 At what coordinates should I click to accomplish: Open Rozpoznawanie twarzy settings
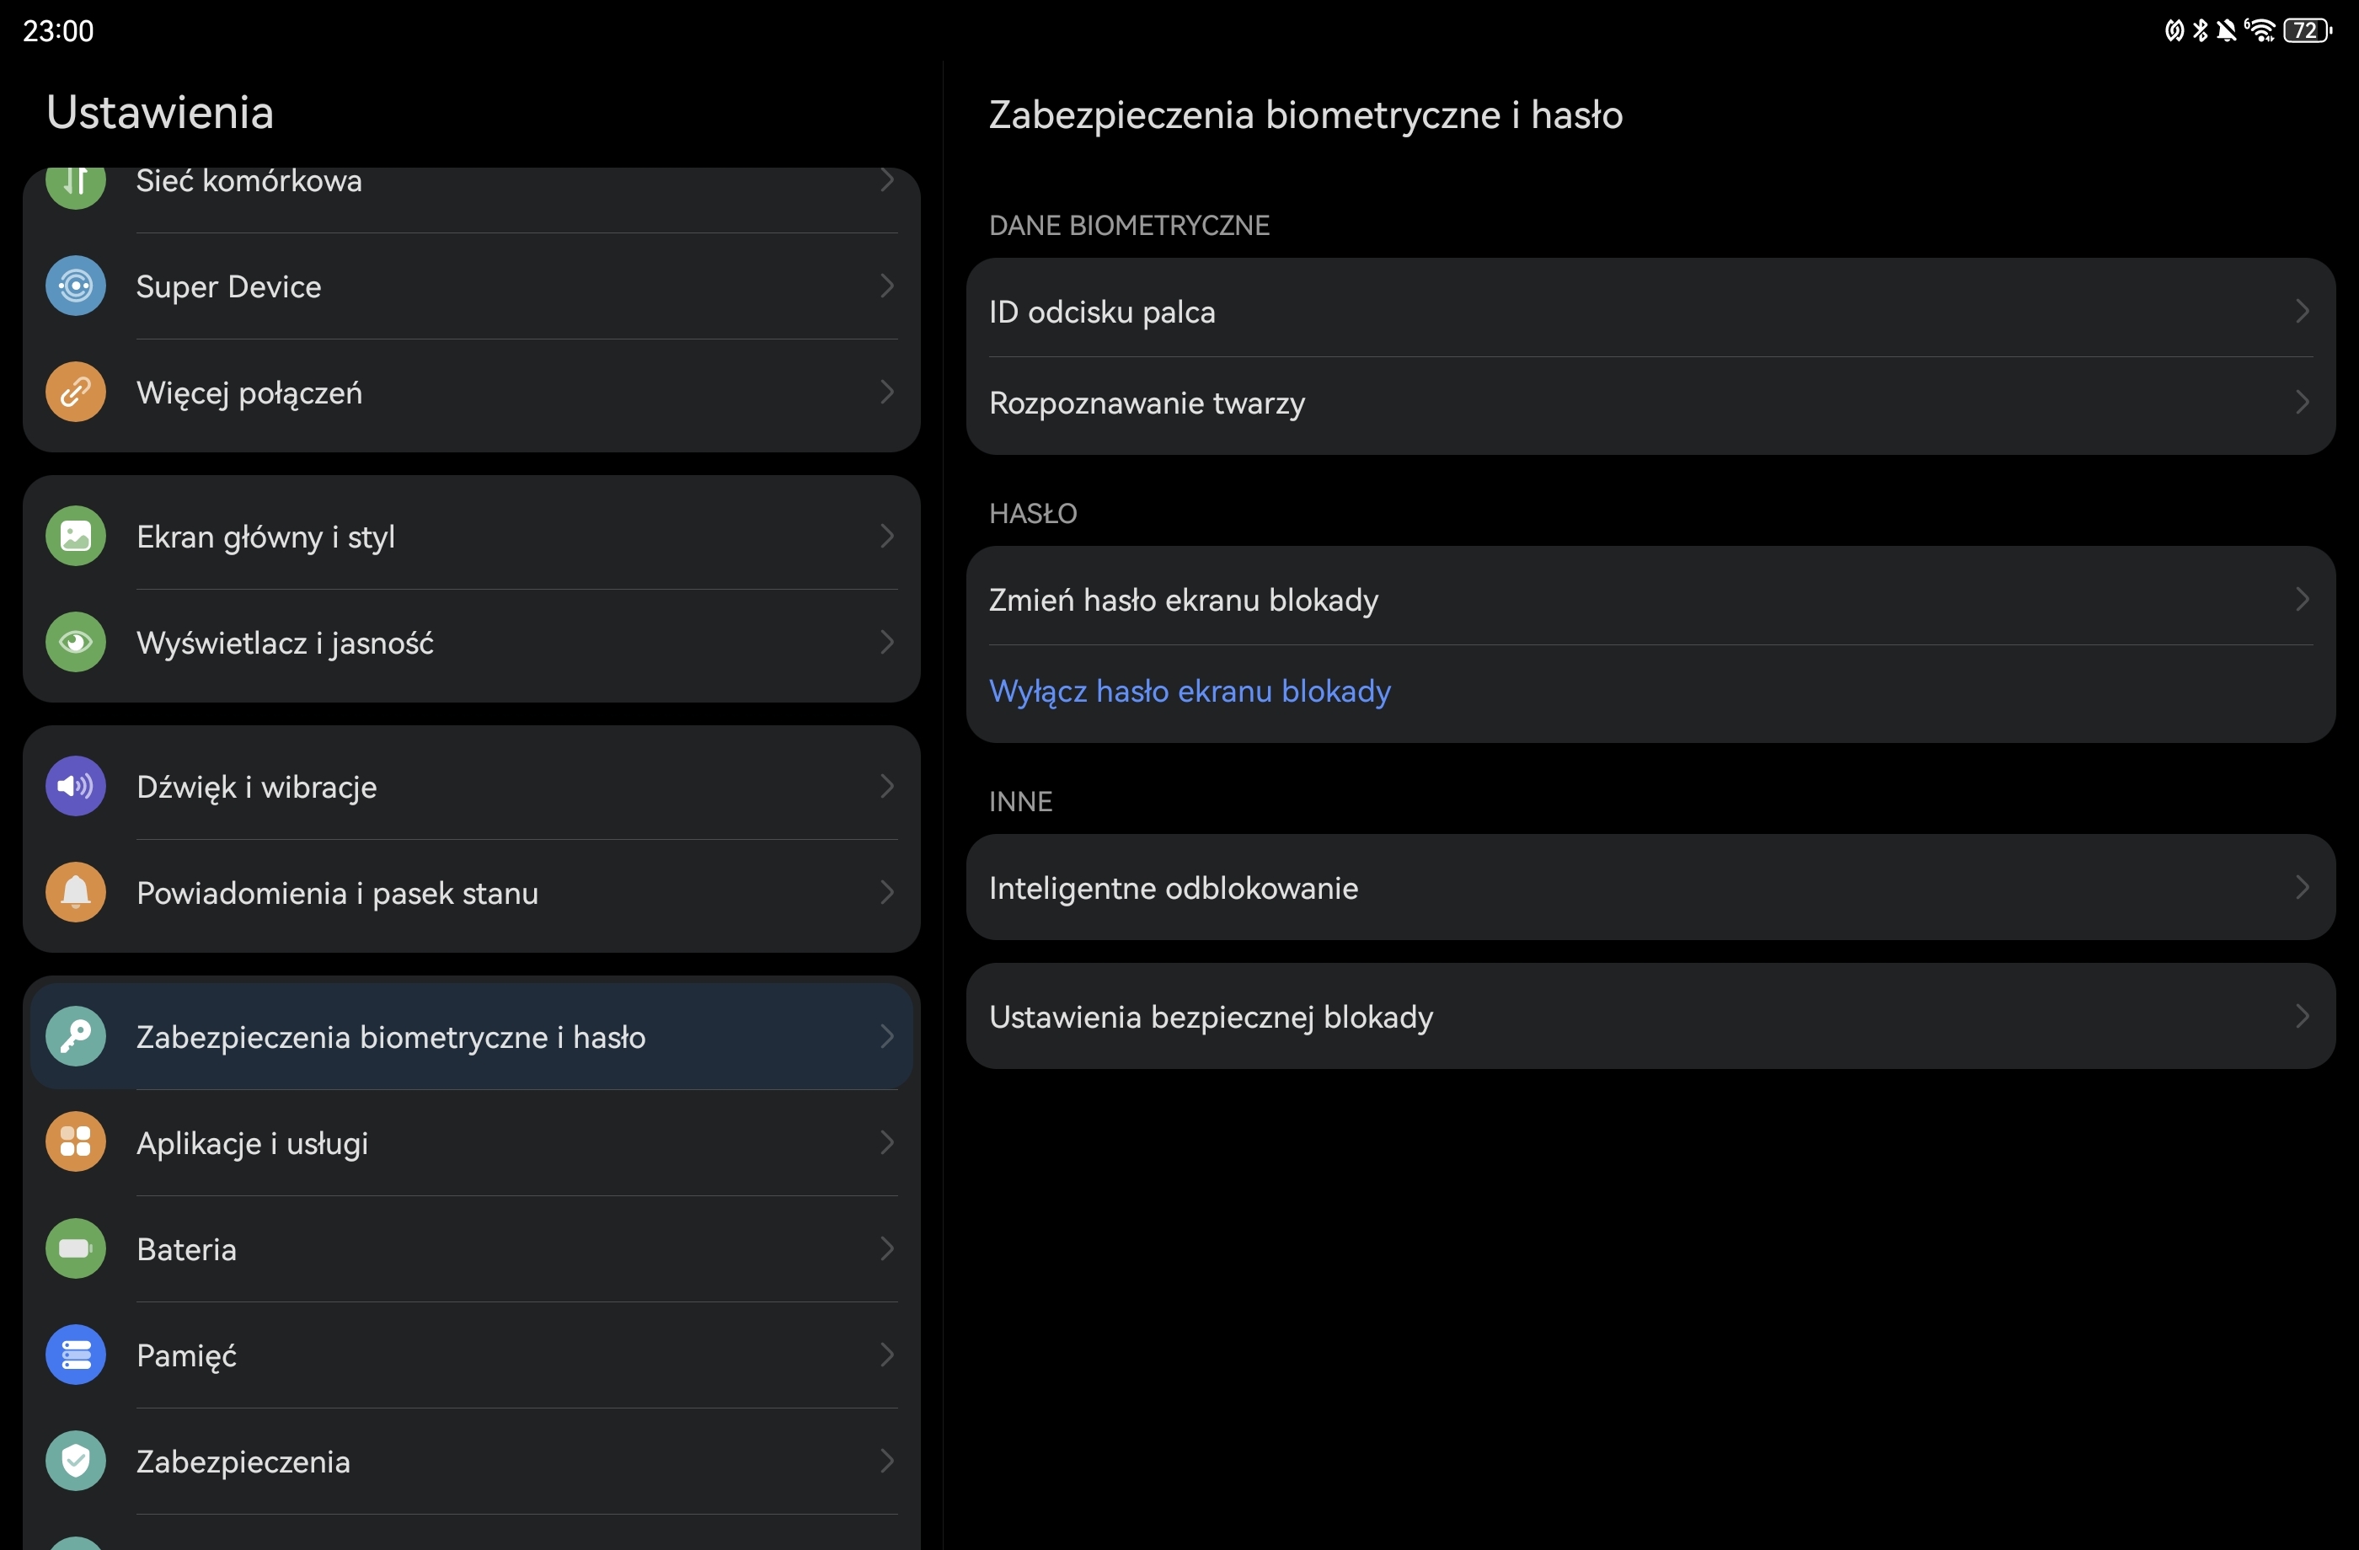click(1650, 403)
